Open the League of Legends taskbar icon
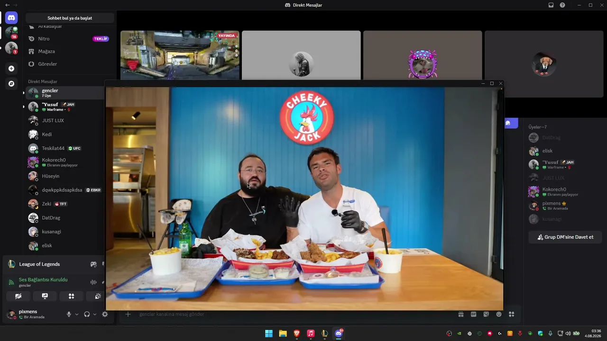 coord(324,333)
